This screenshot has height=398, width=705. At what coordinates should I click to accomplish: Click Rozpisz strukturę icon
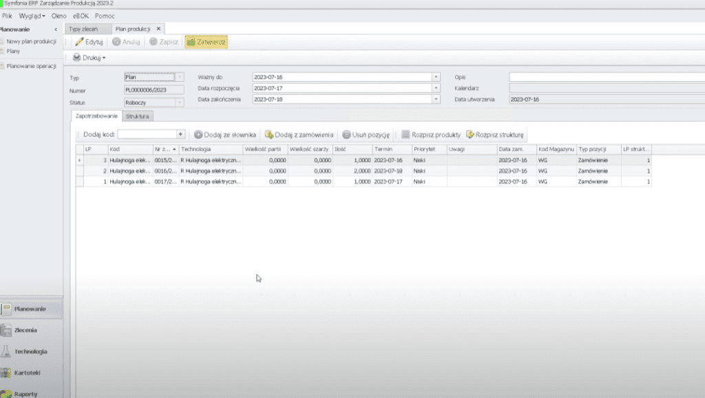(470, 135)
